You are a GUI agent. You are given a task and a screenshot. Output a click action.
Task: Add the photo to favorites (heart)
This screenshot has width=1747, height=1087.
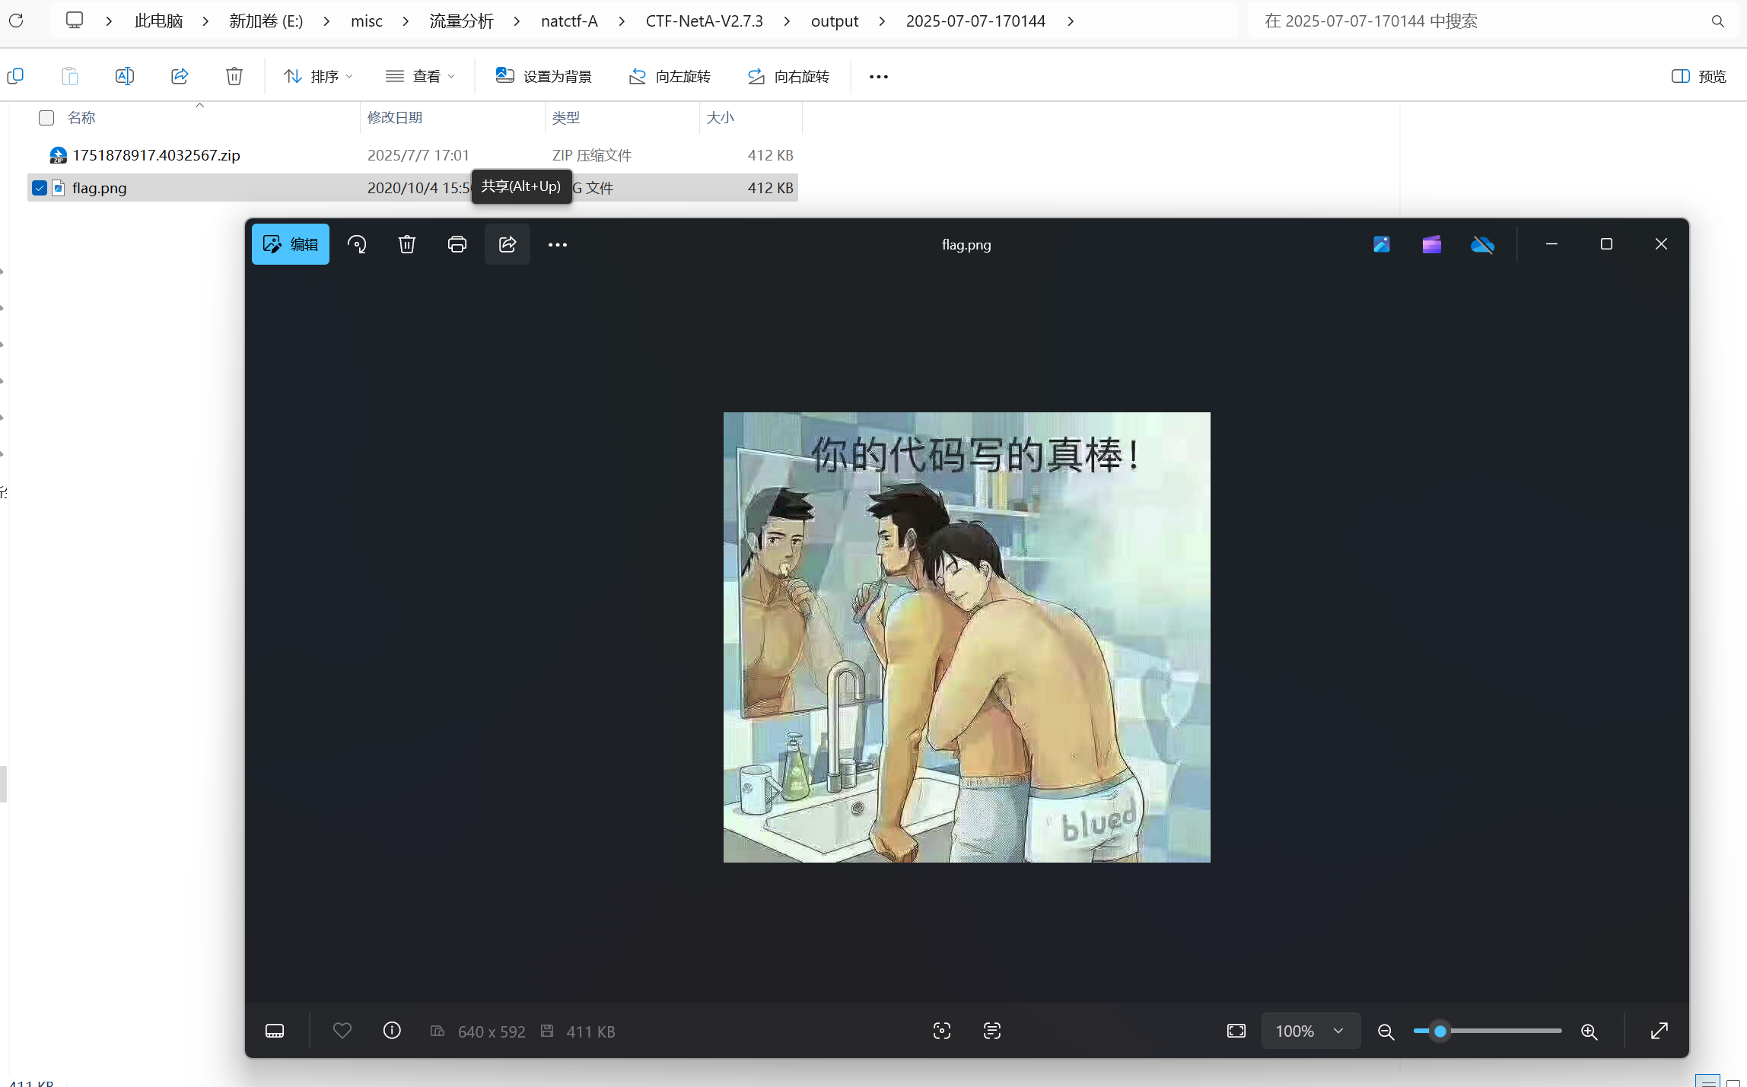coord(342,1031)
